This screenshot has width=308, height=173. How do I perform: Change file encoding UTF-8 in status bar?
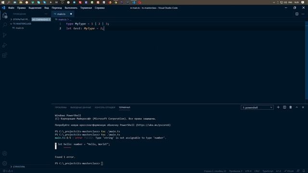point(248,171)
